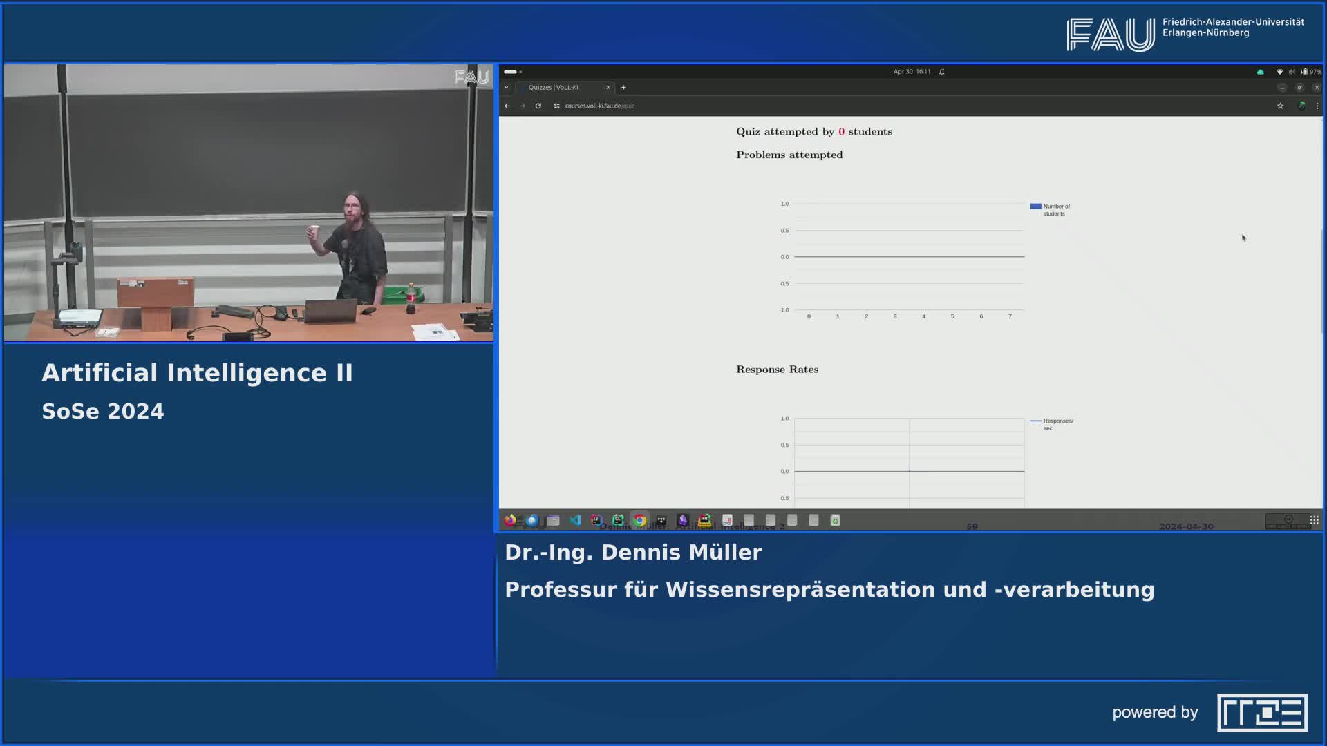The width and height of the screenshot is (1327, 746).
Task: Click the back navigation arrow
Action: (507, 106)
